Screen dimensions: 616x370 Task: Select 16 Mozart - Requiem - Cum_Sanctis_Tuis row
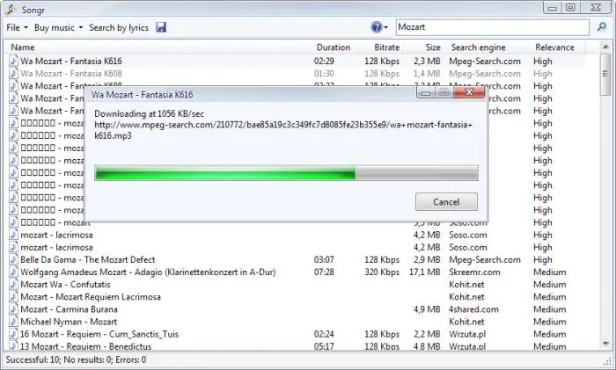point(297,334)
